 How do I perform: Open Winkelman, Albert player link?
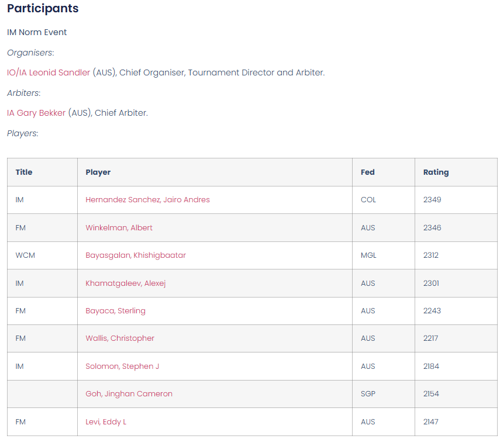click(x=119, y=227)
